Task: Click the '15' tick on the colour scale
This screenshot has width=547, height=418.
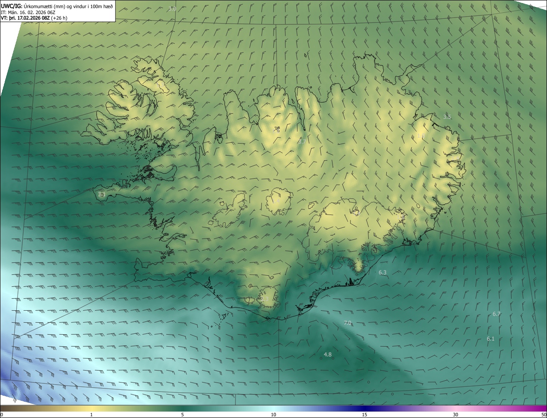Action: pos(365,415)
